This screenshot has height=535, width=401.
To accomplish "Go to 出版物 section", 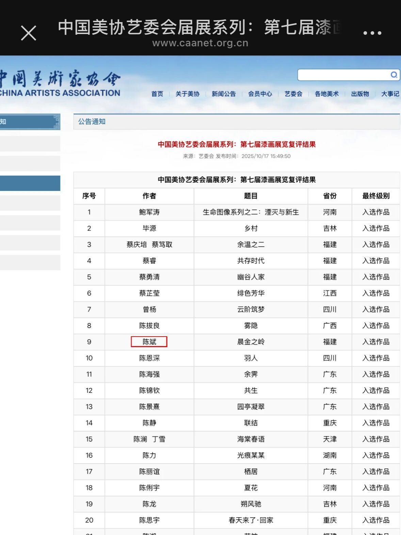I will [360, 94].
